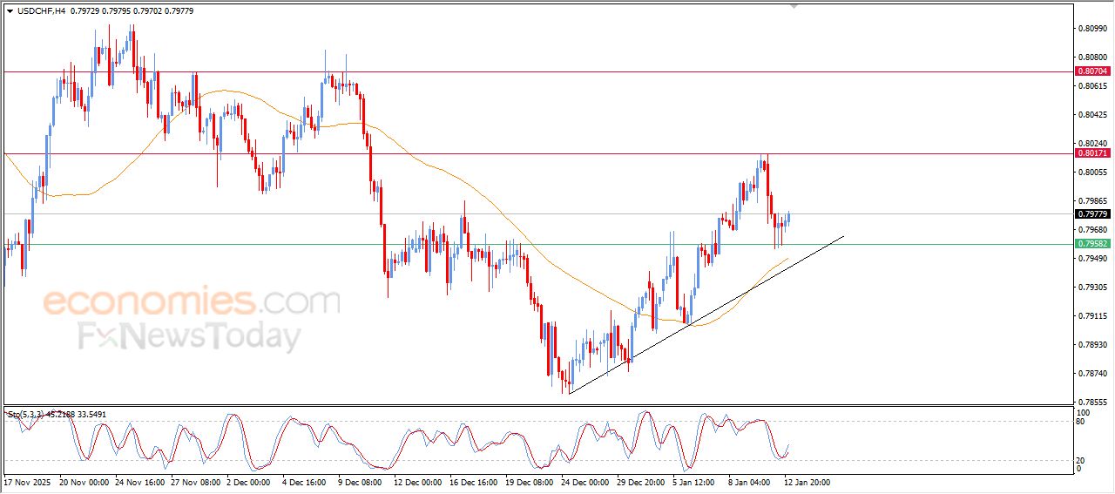The height and width of the screenshot is (494, 1115).
Task: Click the dropdown arrow beside USDCHF,H4
Action: [10, 10]
